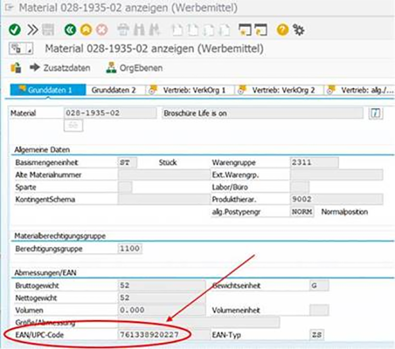Click the Other Material icon beside Zusatzdaten

16,68
